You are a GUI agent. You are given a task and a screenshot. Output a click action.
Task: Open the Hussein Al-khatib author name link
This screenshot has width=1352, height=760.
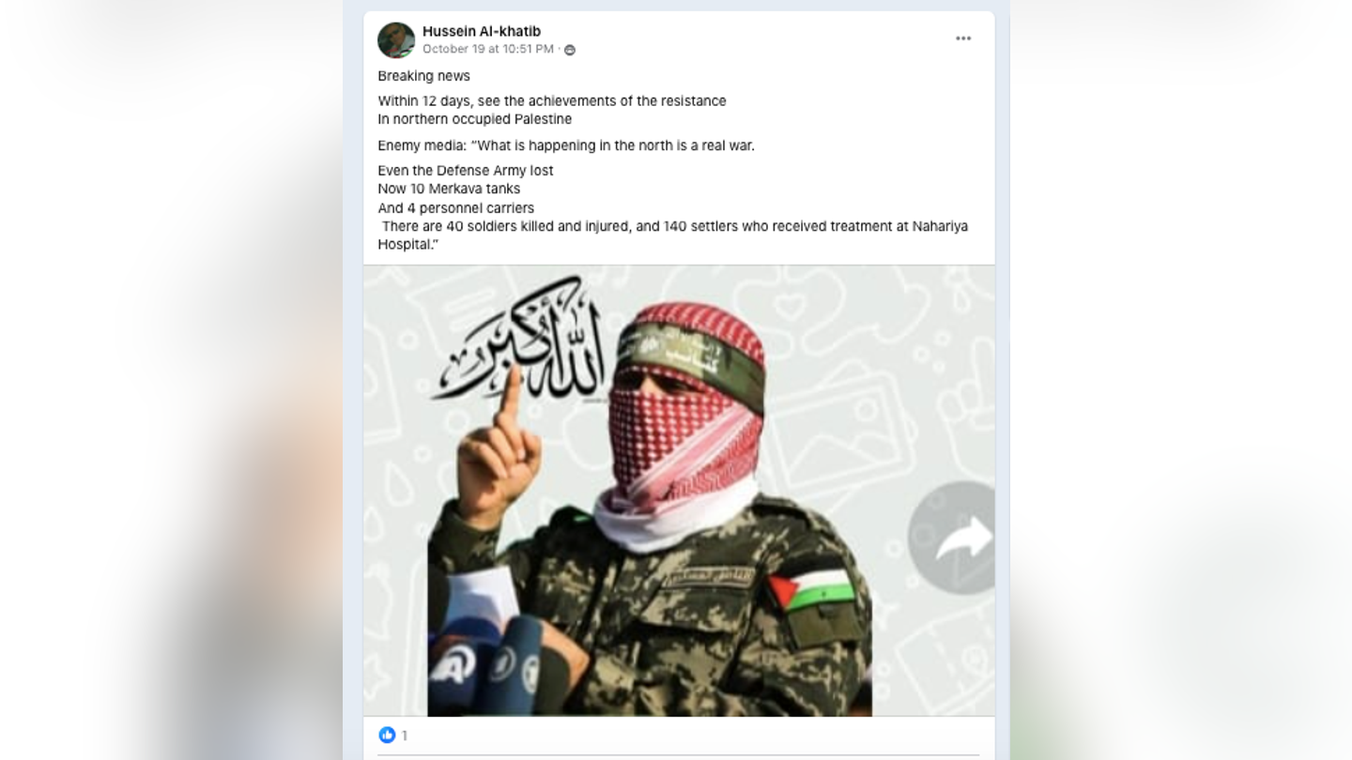point(482,31)
